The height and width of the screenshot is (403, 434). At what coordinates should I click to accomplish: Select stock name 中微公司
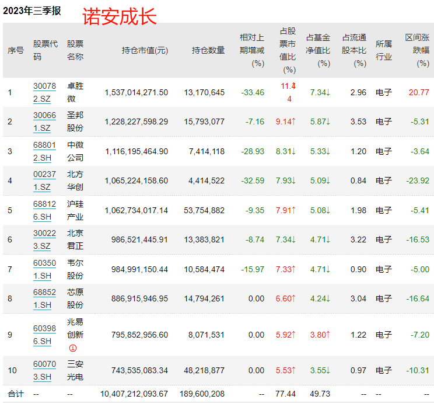(x=75, y=151)
